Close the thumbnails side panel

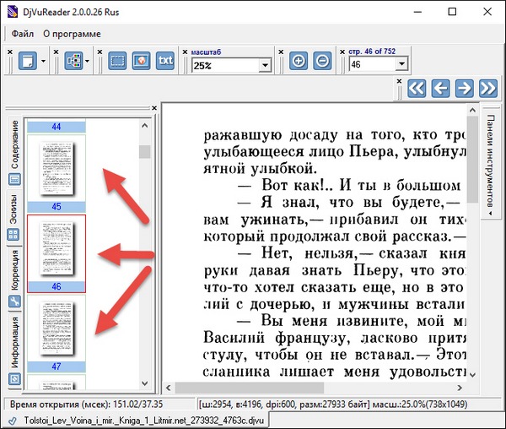(x=154, y=108)
